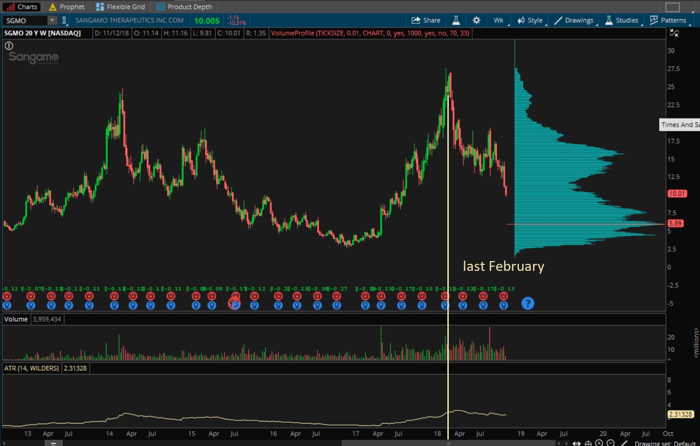Click the VolumeProfile study label in header

pos(370,33)
